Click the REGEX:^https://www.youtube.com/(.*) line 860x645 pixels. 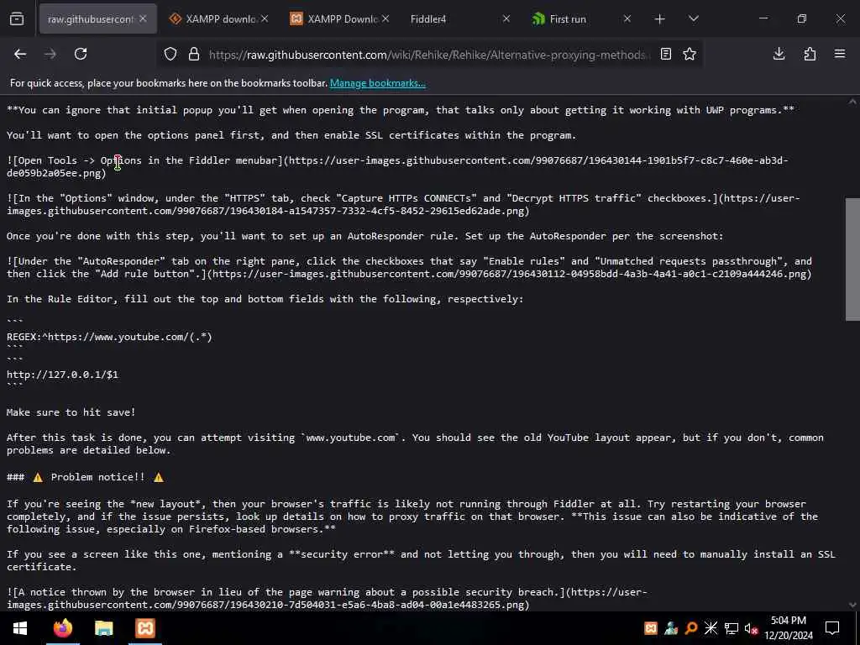[109, 337]
